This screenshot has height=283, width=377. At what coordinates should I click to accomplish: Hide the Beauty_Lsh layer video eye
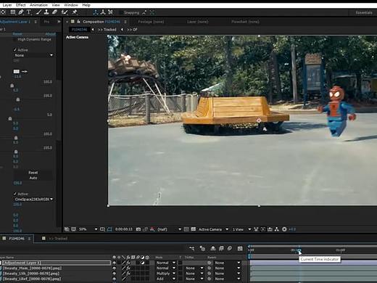(x=115, y=274)
